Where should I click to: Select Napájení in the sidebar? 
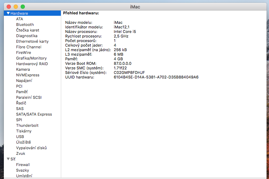tap(24, 81)
